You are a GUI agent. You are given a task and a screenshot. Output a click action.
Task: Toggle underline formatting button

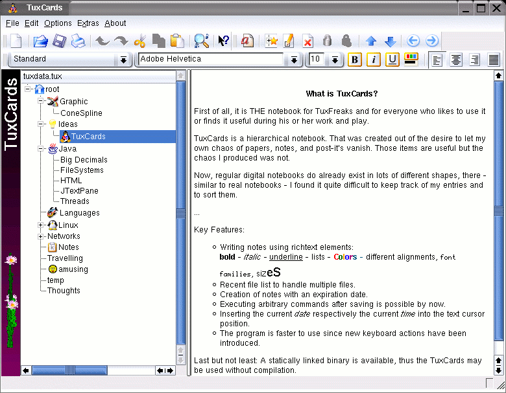(392, 60)
